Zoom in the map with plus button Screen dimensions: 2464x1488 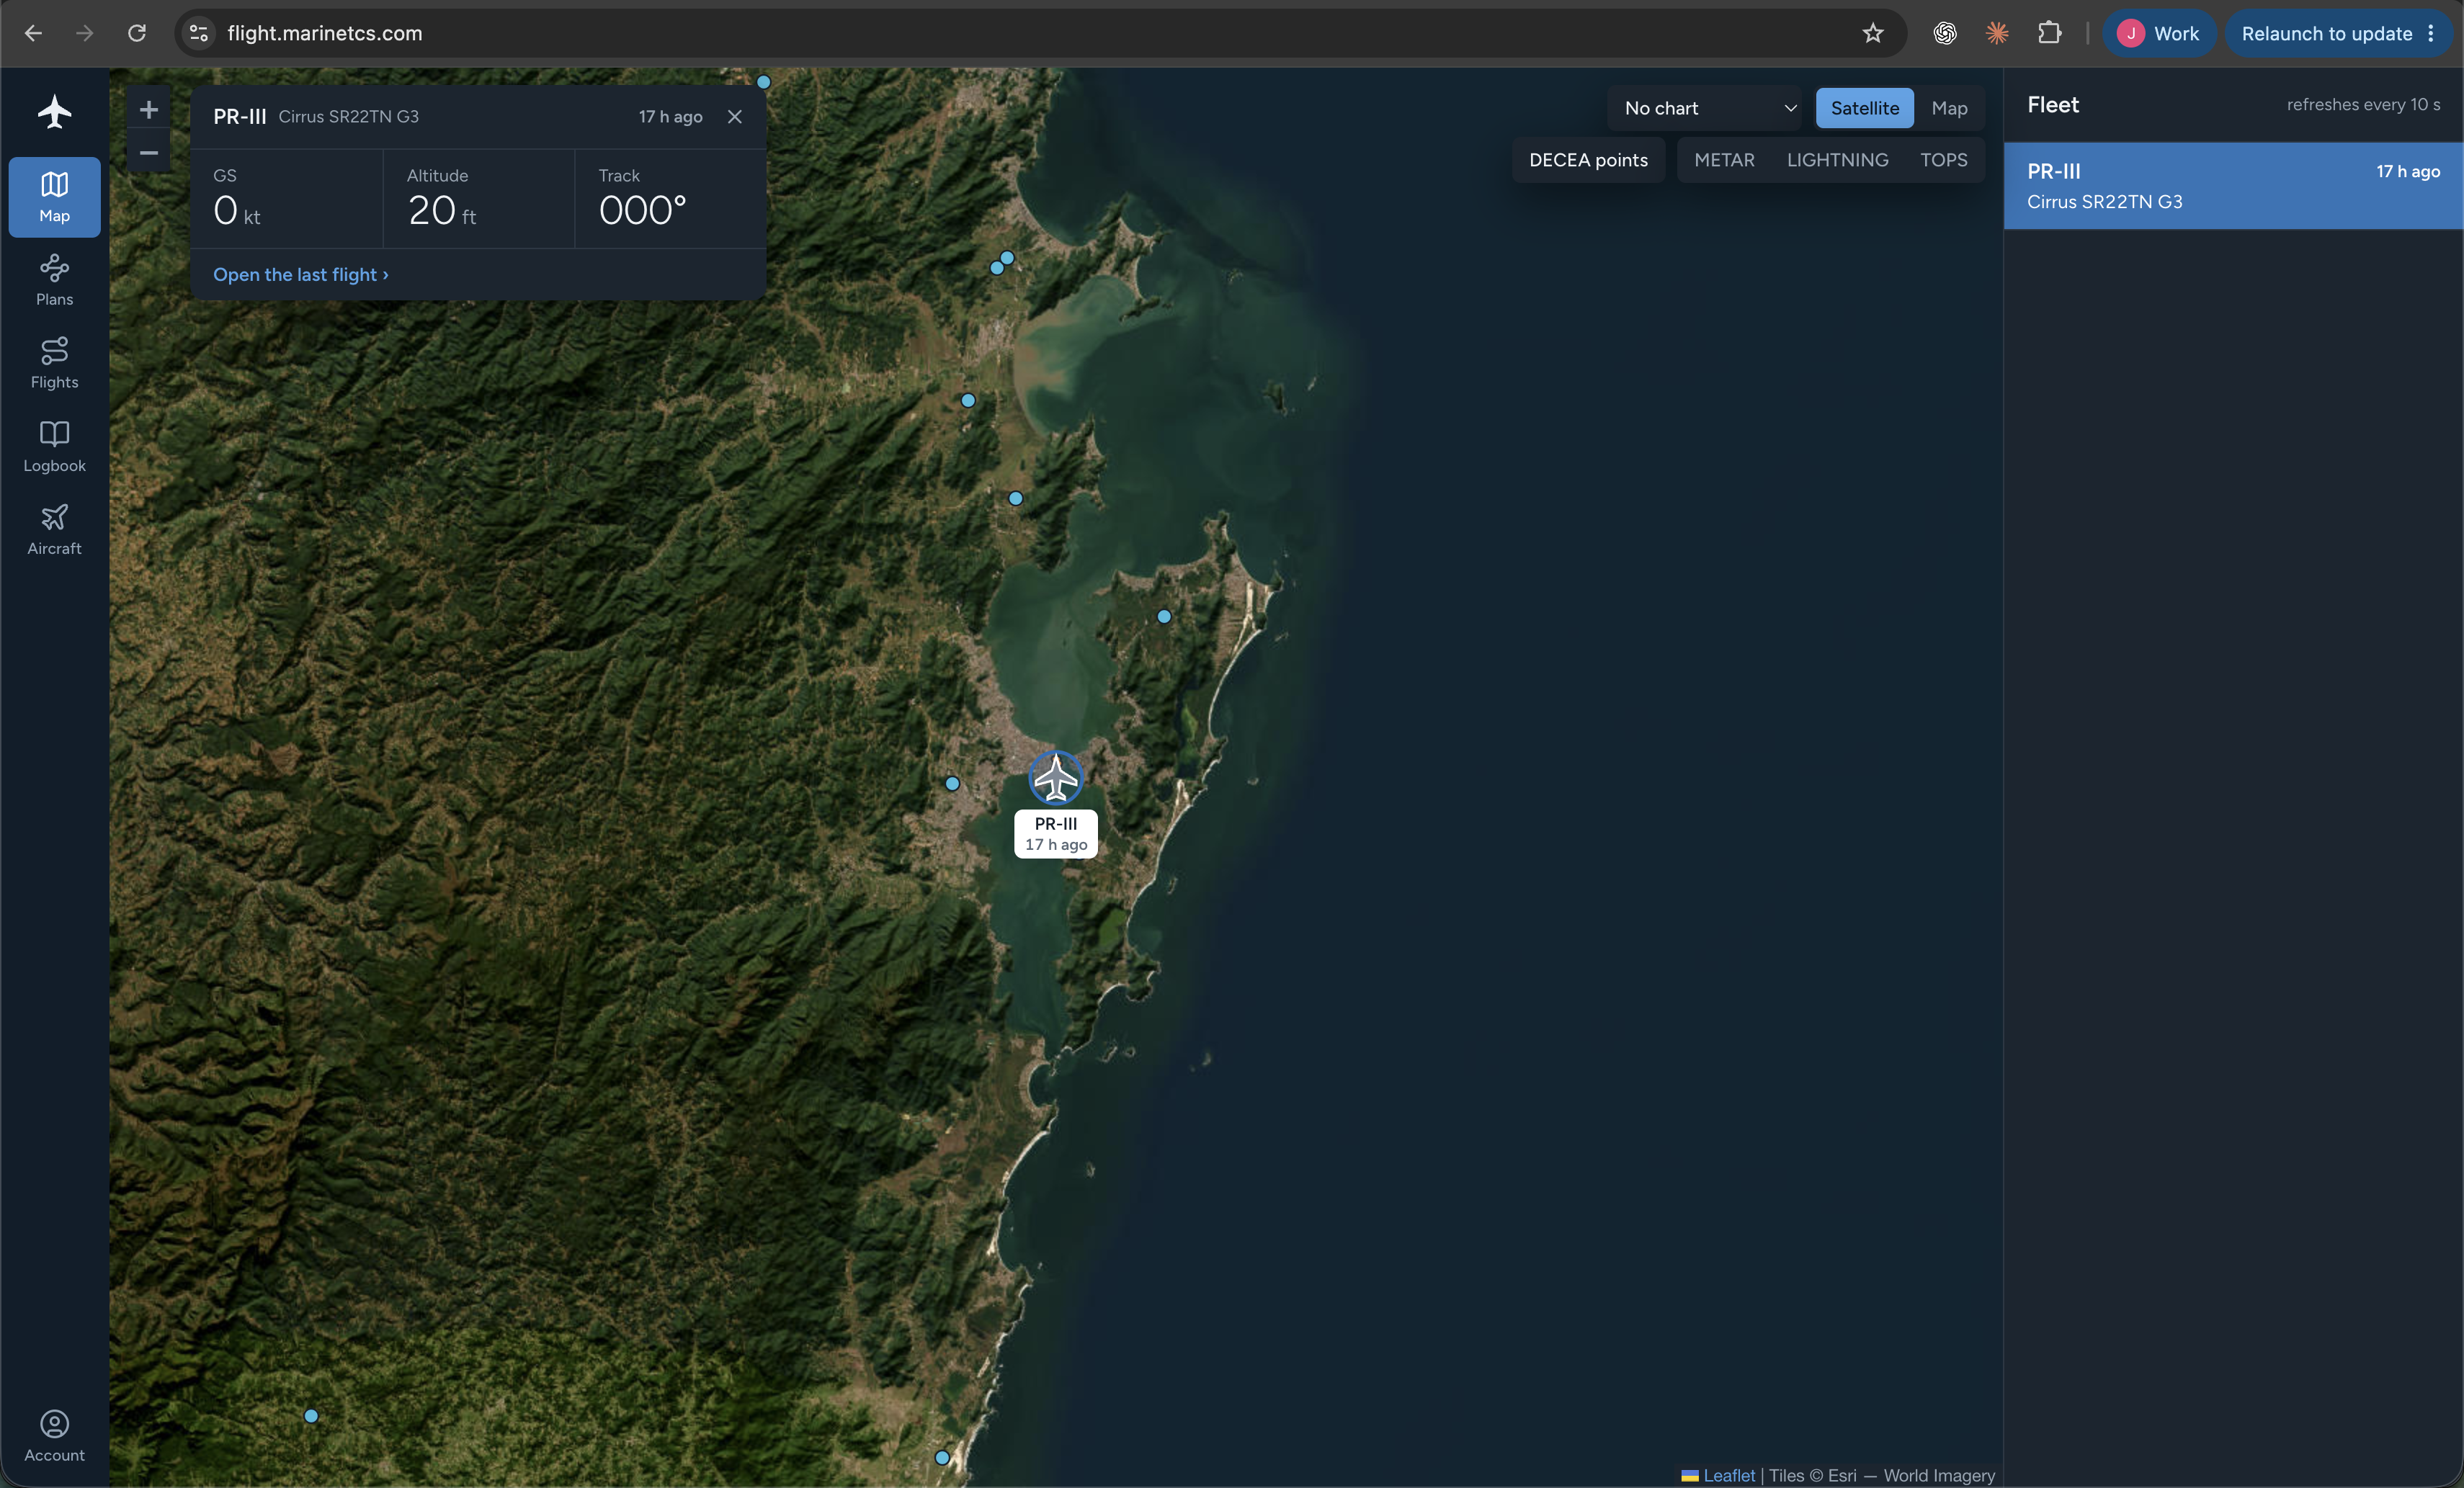coord(149,110)
